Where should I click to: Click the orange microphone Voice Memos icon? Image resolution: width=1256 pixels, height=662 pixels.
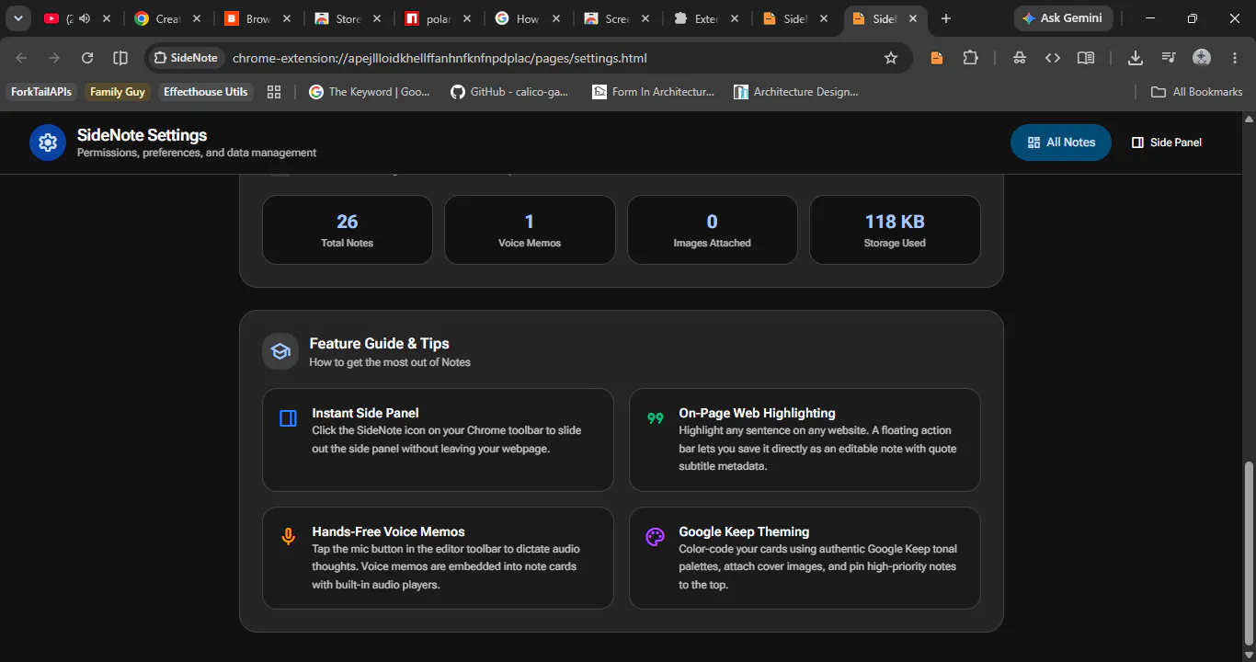pyautogui.click(x=288, y=537)
